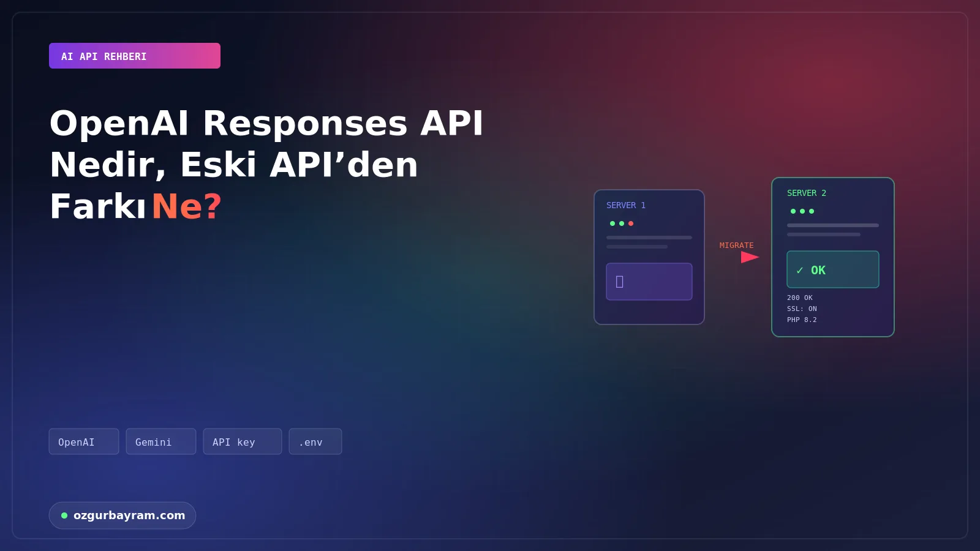Click the AI API REHBERI badge
The height and width of the screenshot is (551, 980).
pos(135,56)
